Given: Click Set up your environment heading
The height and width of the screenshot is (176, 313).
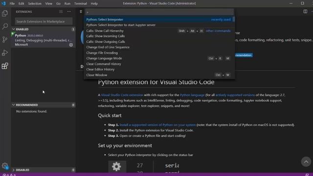Looking at the screenshot, I should (125, 146).
